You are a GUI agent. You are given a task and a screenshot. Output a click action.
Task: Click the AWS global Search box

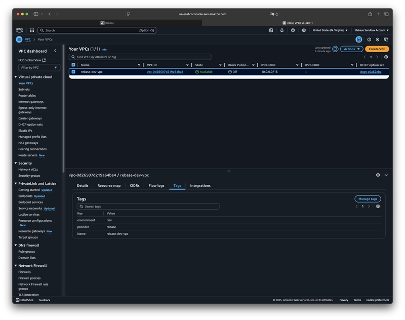97,30
